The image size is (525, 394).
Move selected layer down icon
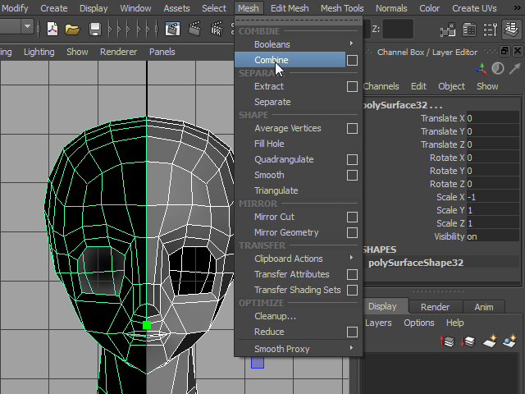(468, 341)
